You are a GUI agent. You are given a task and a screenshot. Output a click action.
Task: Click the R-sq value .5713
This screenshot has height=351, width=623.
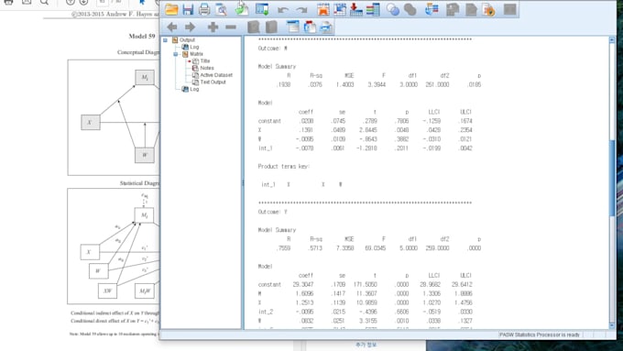coord(315,248)
